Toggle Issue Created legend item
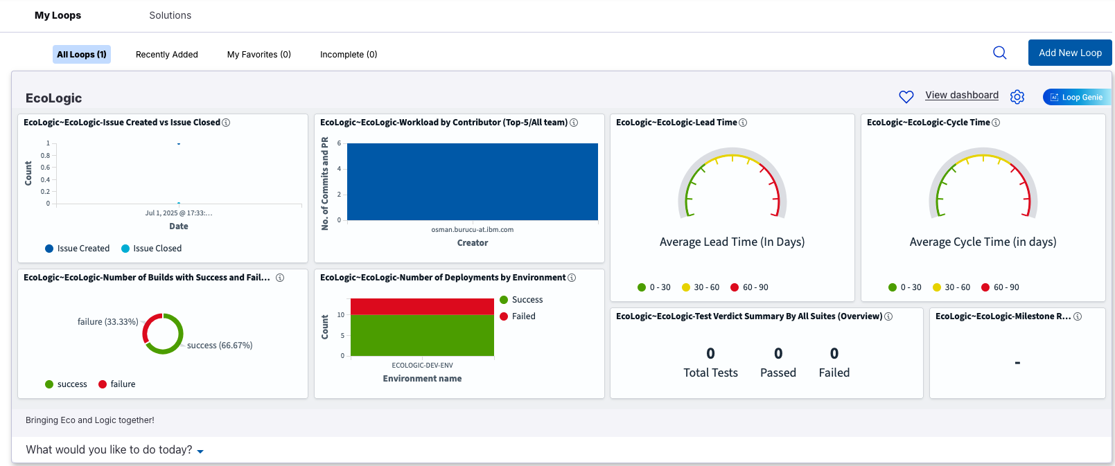Image resolution: width=1115 pixels, height=466 pixels. tap(77, 249)
